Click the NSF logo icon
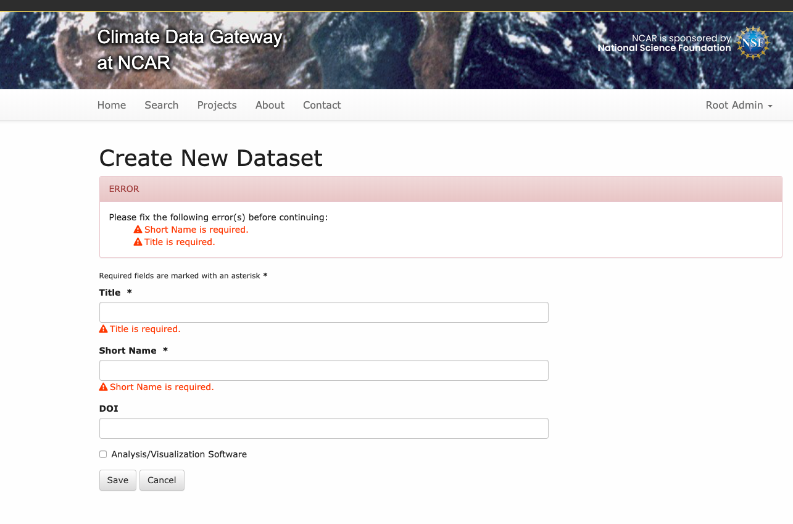 pos(752,43)
